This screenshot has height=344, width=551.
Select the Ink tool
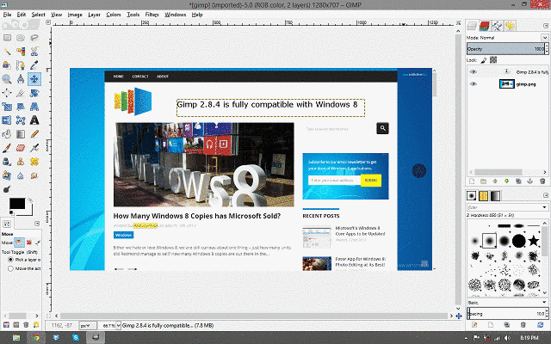7,162
